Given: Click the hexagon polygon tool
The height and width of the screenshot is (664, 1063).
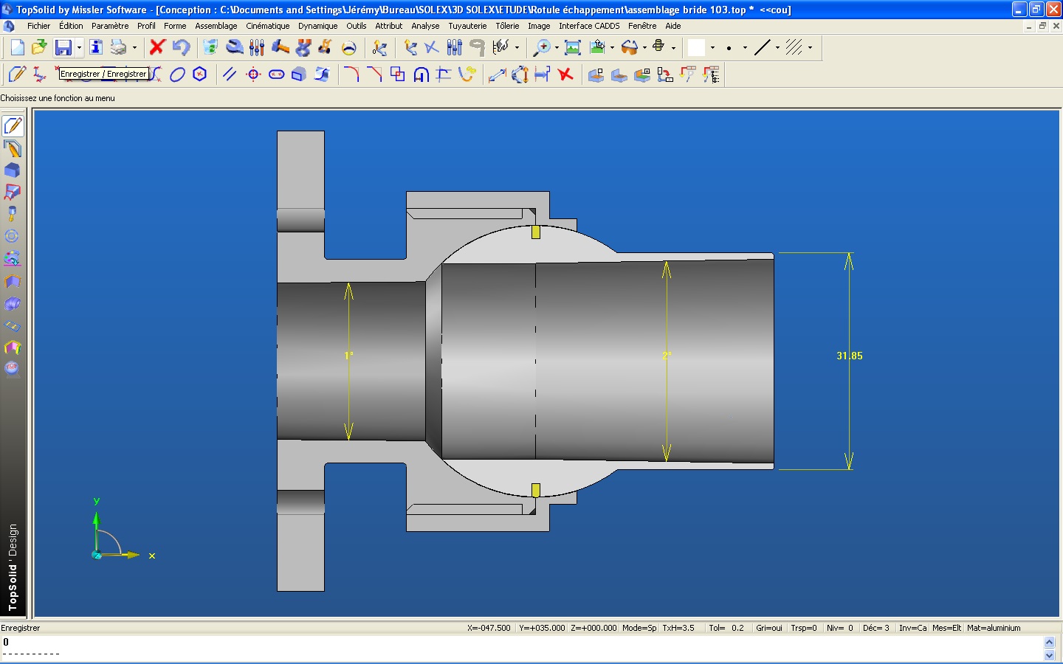Looking at the screenshot, I should 199,75.
